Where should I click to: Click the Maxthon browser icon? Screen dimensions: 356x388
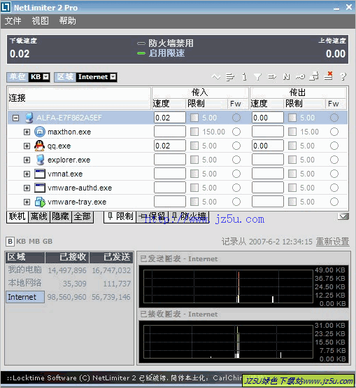[39, 132]
